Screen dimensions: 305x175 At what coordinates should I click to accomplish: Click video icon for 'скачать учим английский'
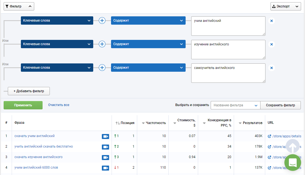[x=105, y=137]
